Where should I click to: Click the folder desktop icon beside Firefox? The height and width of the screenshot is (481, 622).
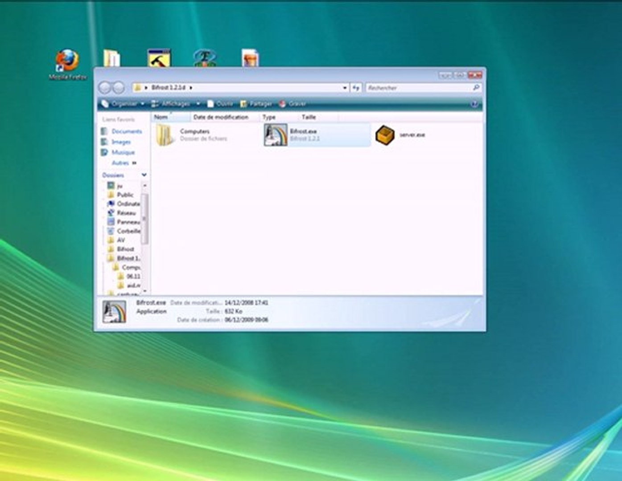click(111, 58)
